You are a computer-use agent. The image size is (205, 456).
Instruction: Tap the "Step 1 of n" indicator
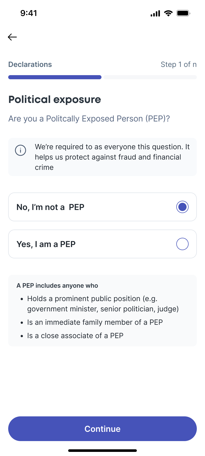click(x=179, y=64)
